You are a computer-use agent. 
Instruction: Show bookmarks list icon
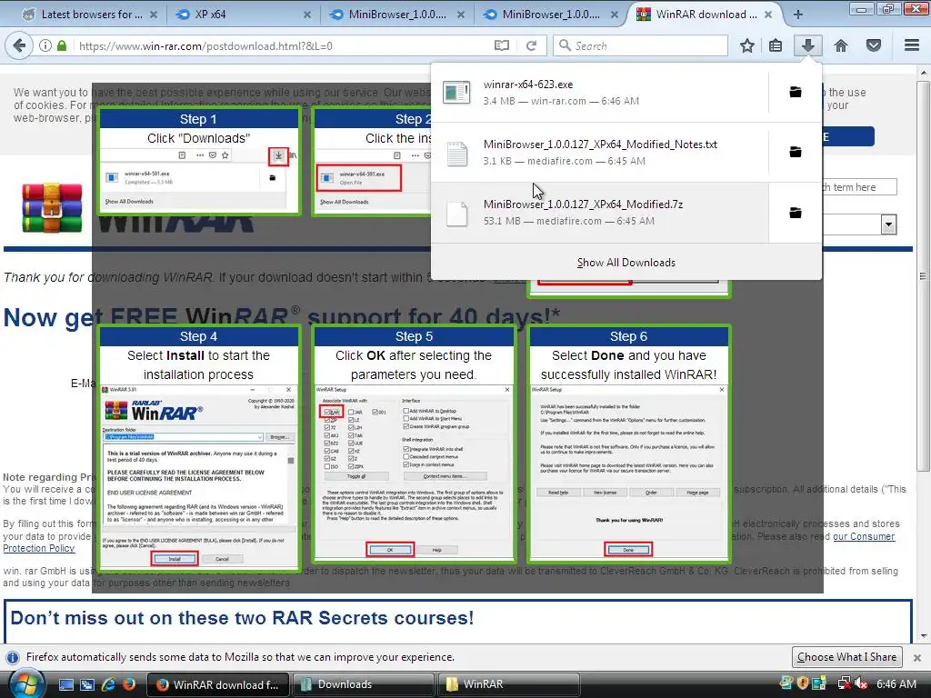point(776,45)
